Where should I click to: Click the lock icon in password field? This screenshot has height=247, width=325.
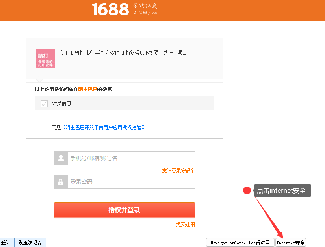click(61, 182)
